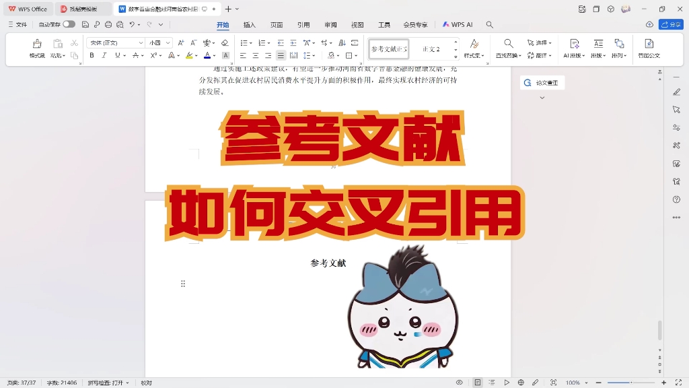Click the Print icon in quick access toolbar
Screen dimensions: 689x388
(108, 24)
